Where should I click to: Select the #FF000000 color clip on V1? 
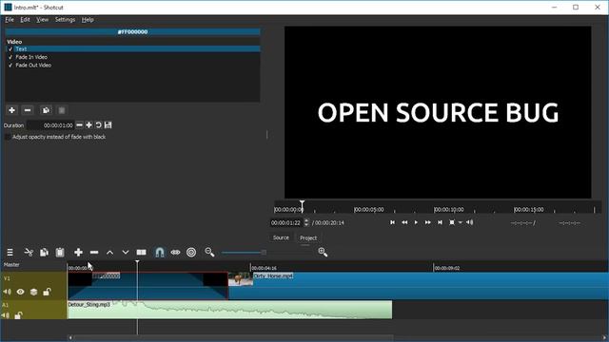[147, 286]
